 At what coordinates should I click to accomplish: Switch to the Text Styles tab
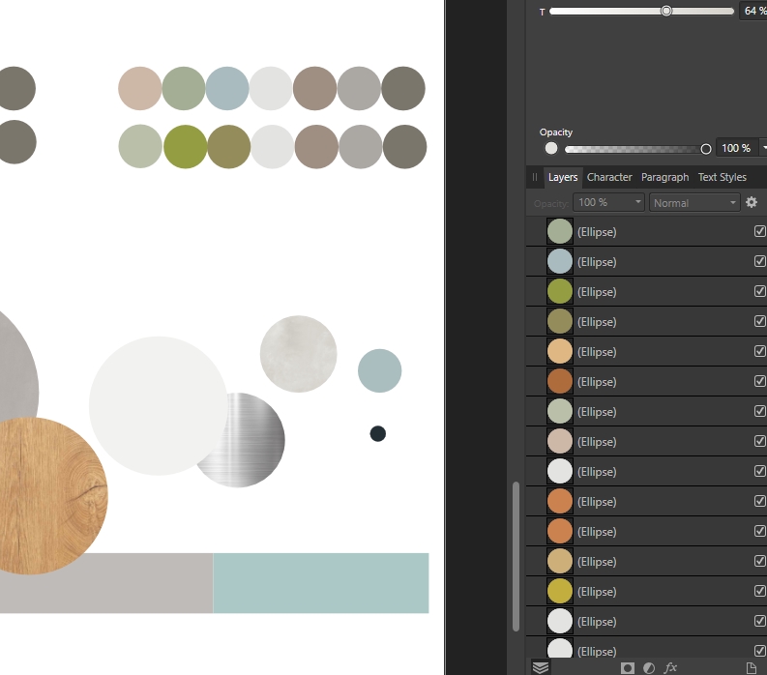[x=722, y=177]
